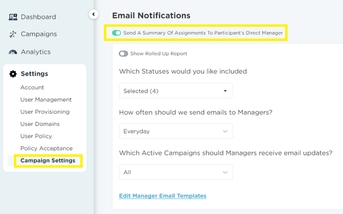Expand the Everyday frequency dropdown
This screenshot has width=343, height=214.
tap(176, 131)
